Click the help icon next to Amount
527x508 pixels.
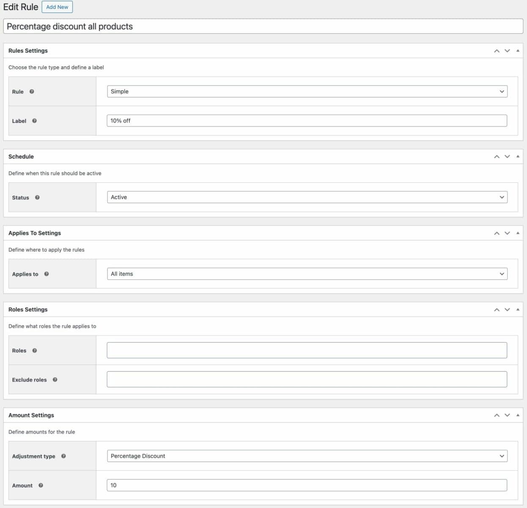click(41, 485)
